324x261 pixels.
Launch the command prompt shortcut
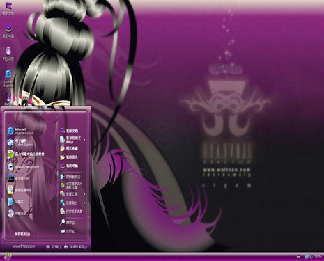coord(18,179)
